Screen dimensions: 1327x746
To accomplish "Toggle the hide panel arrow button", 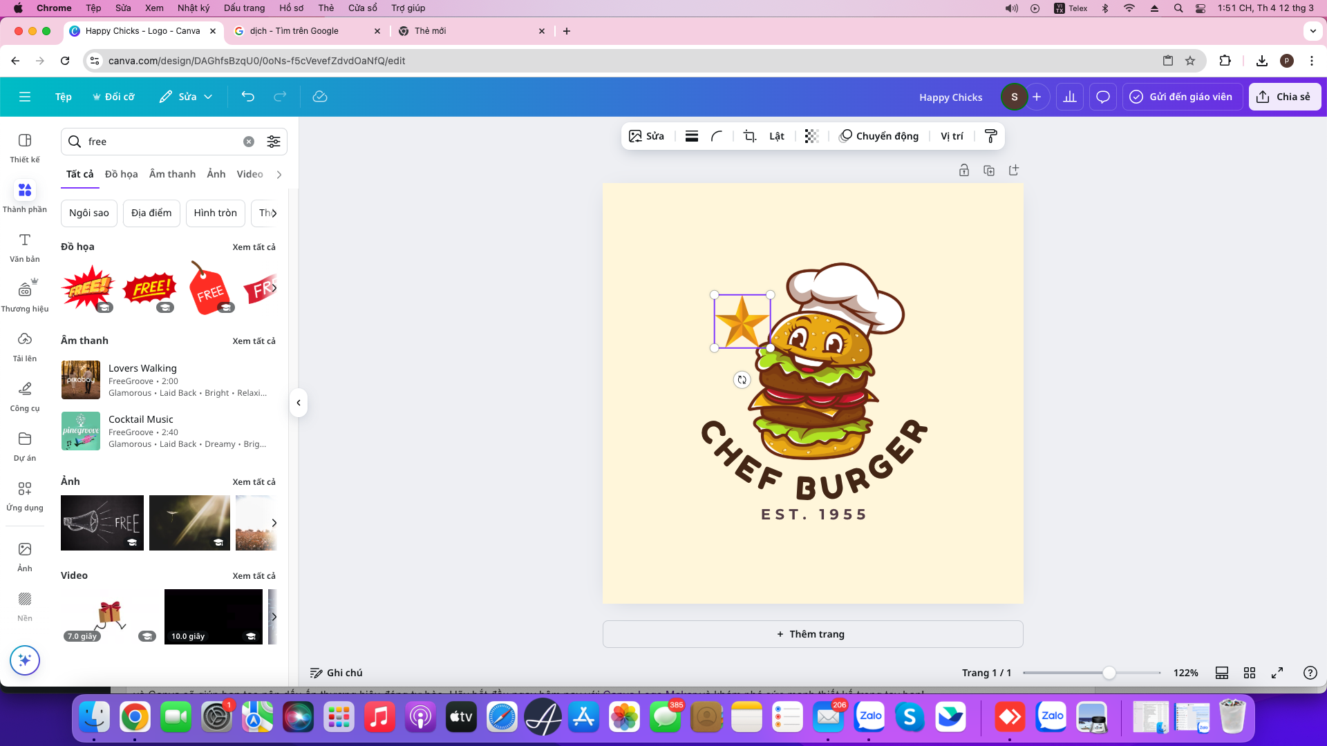I will 299,403.
